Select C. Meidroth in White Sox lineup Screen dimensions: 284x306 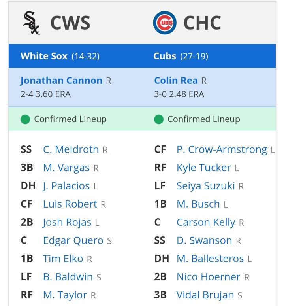click(71, 150)
